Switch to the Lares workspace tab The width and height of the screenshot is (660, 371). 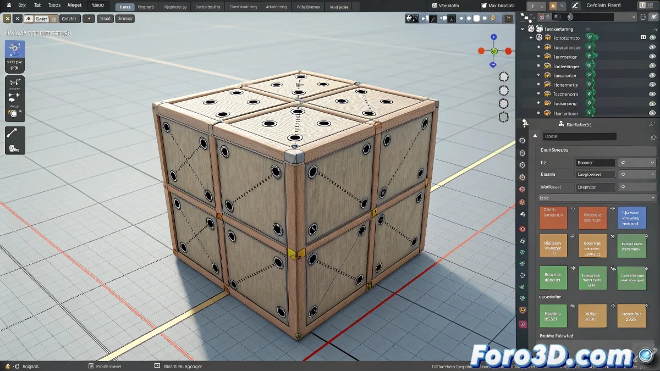click(125, 7)
